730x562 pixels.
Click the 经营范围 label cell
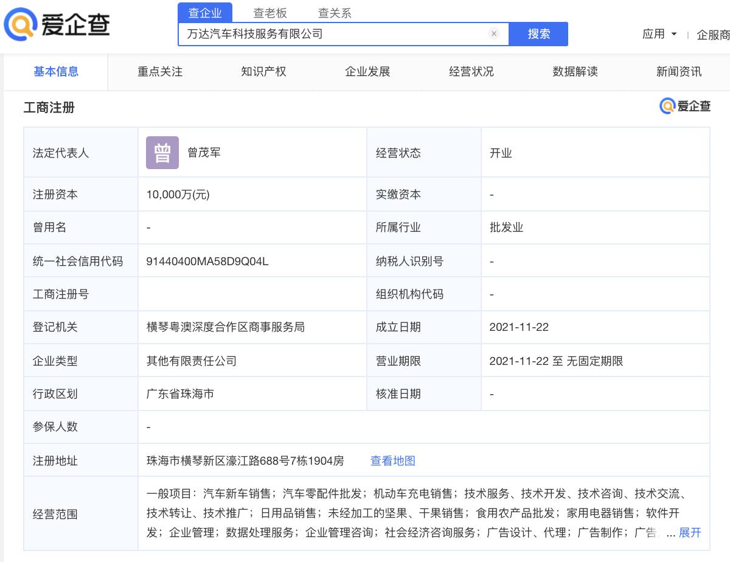click(81, 514)
